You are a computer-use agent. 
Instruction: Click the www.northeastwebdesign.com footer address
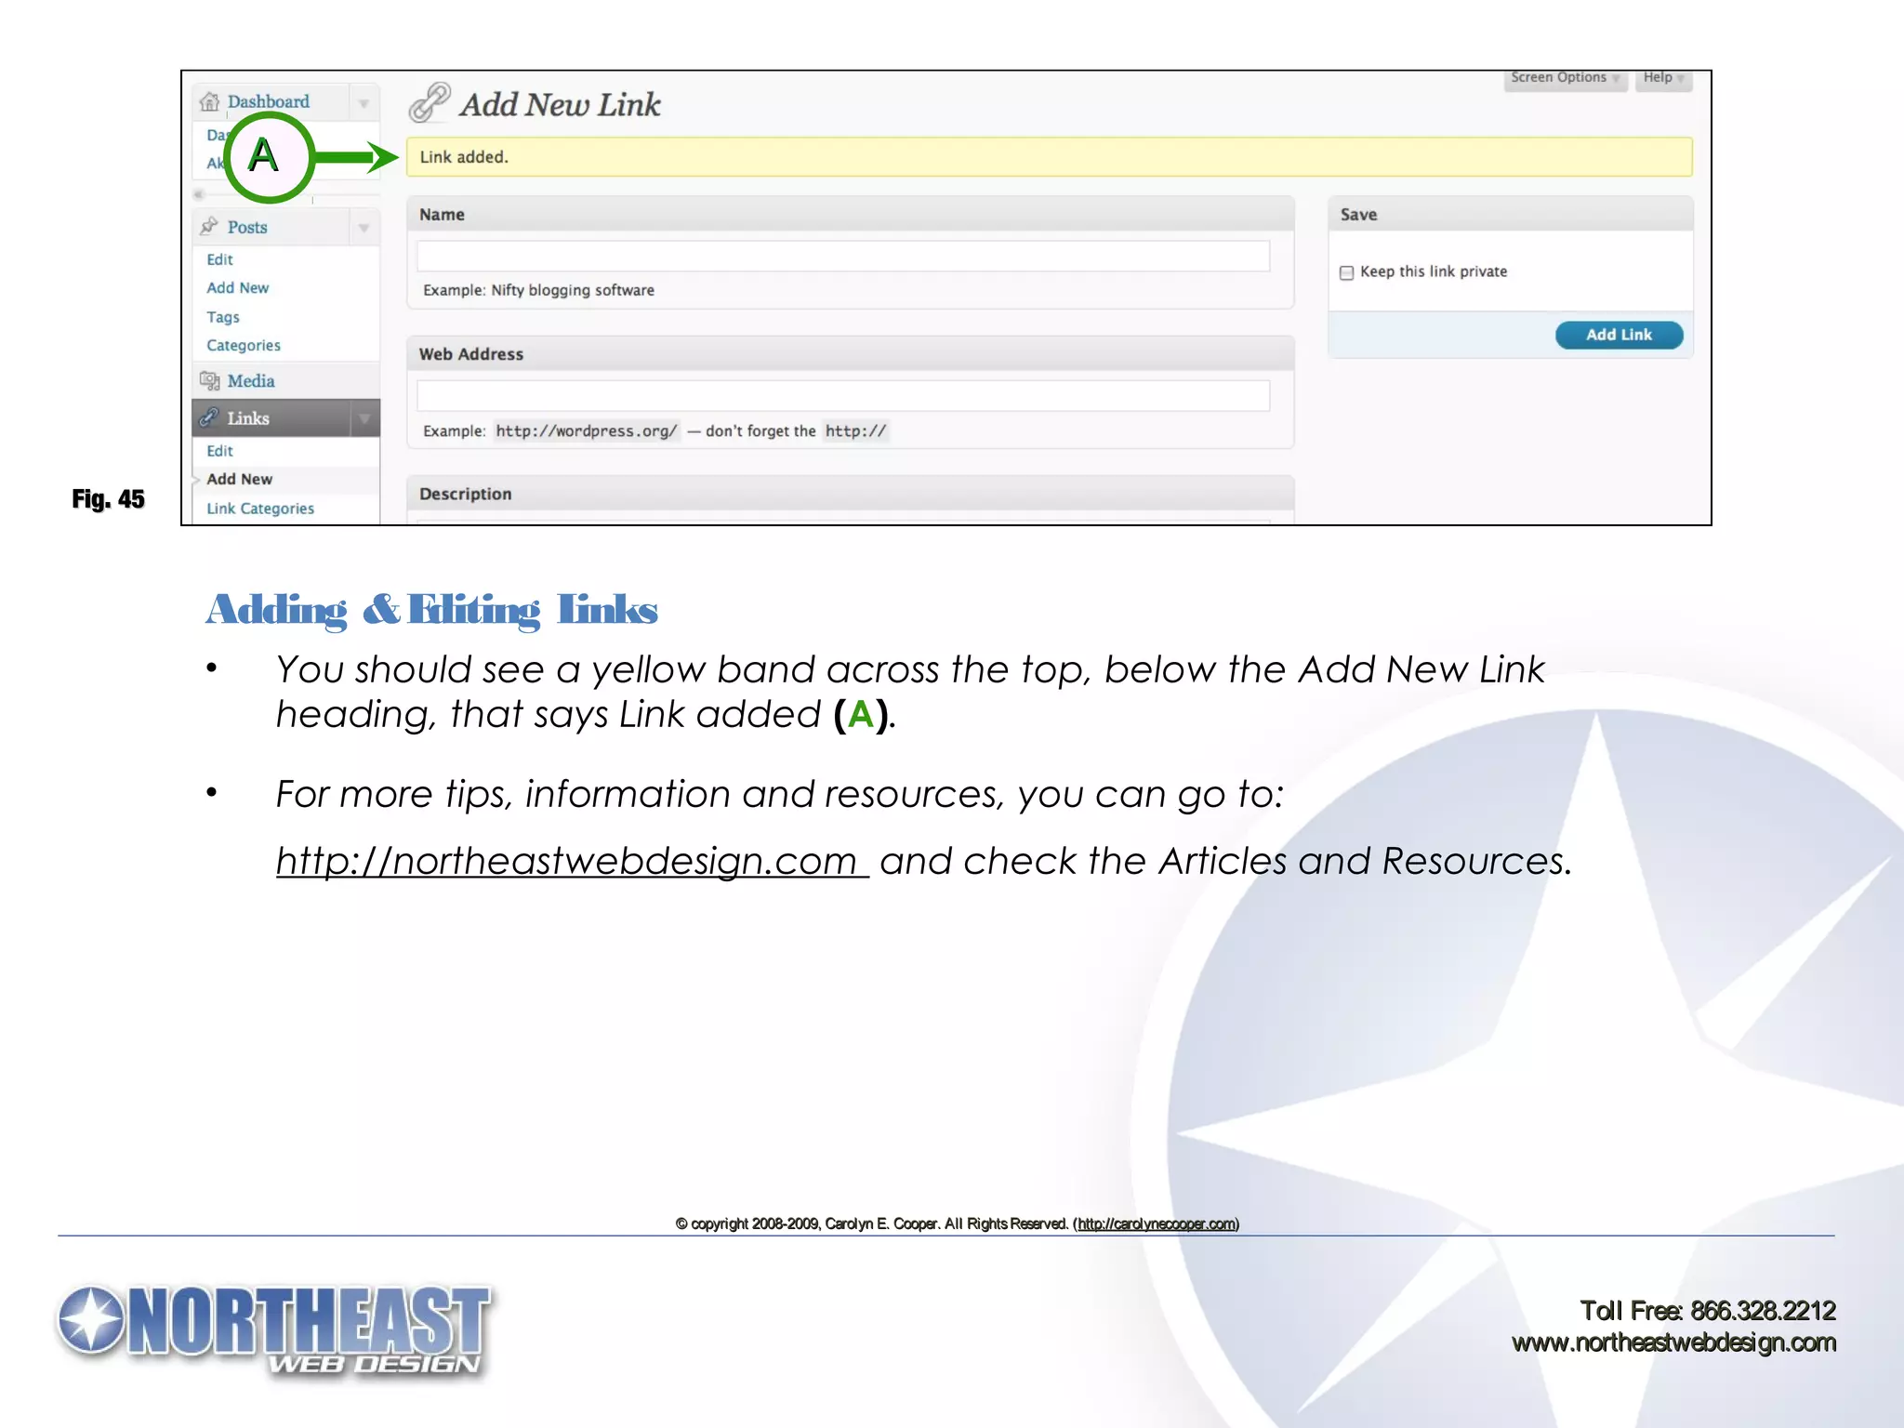pos(1673,1342)
